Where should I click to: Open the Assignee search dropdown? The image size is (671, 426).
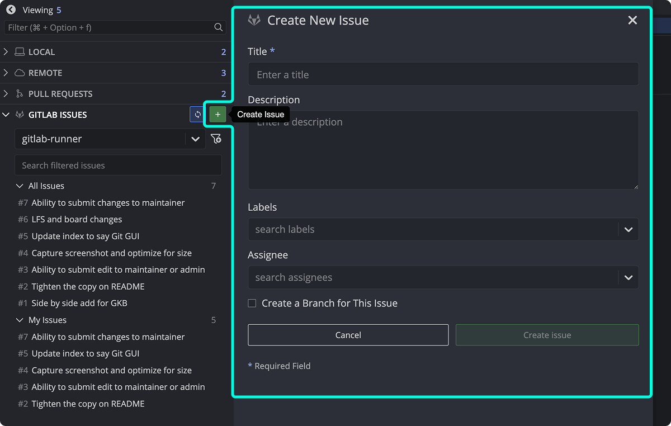click(627, 277)
